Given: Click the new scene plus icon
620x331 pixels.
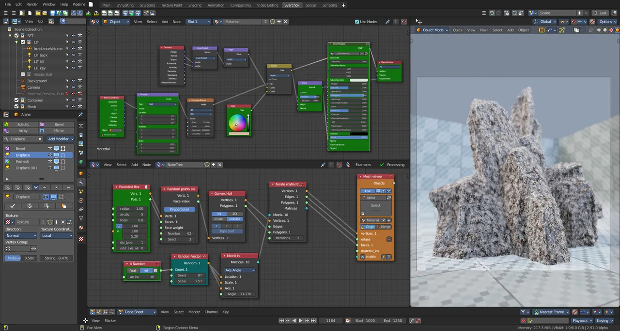Looking at the screenshot, I should coord(579,13).
